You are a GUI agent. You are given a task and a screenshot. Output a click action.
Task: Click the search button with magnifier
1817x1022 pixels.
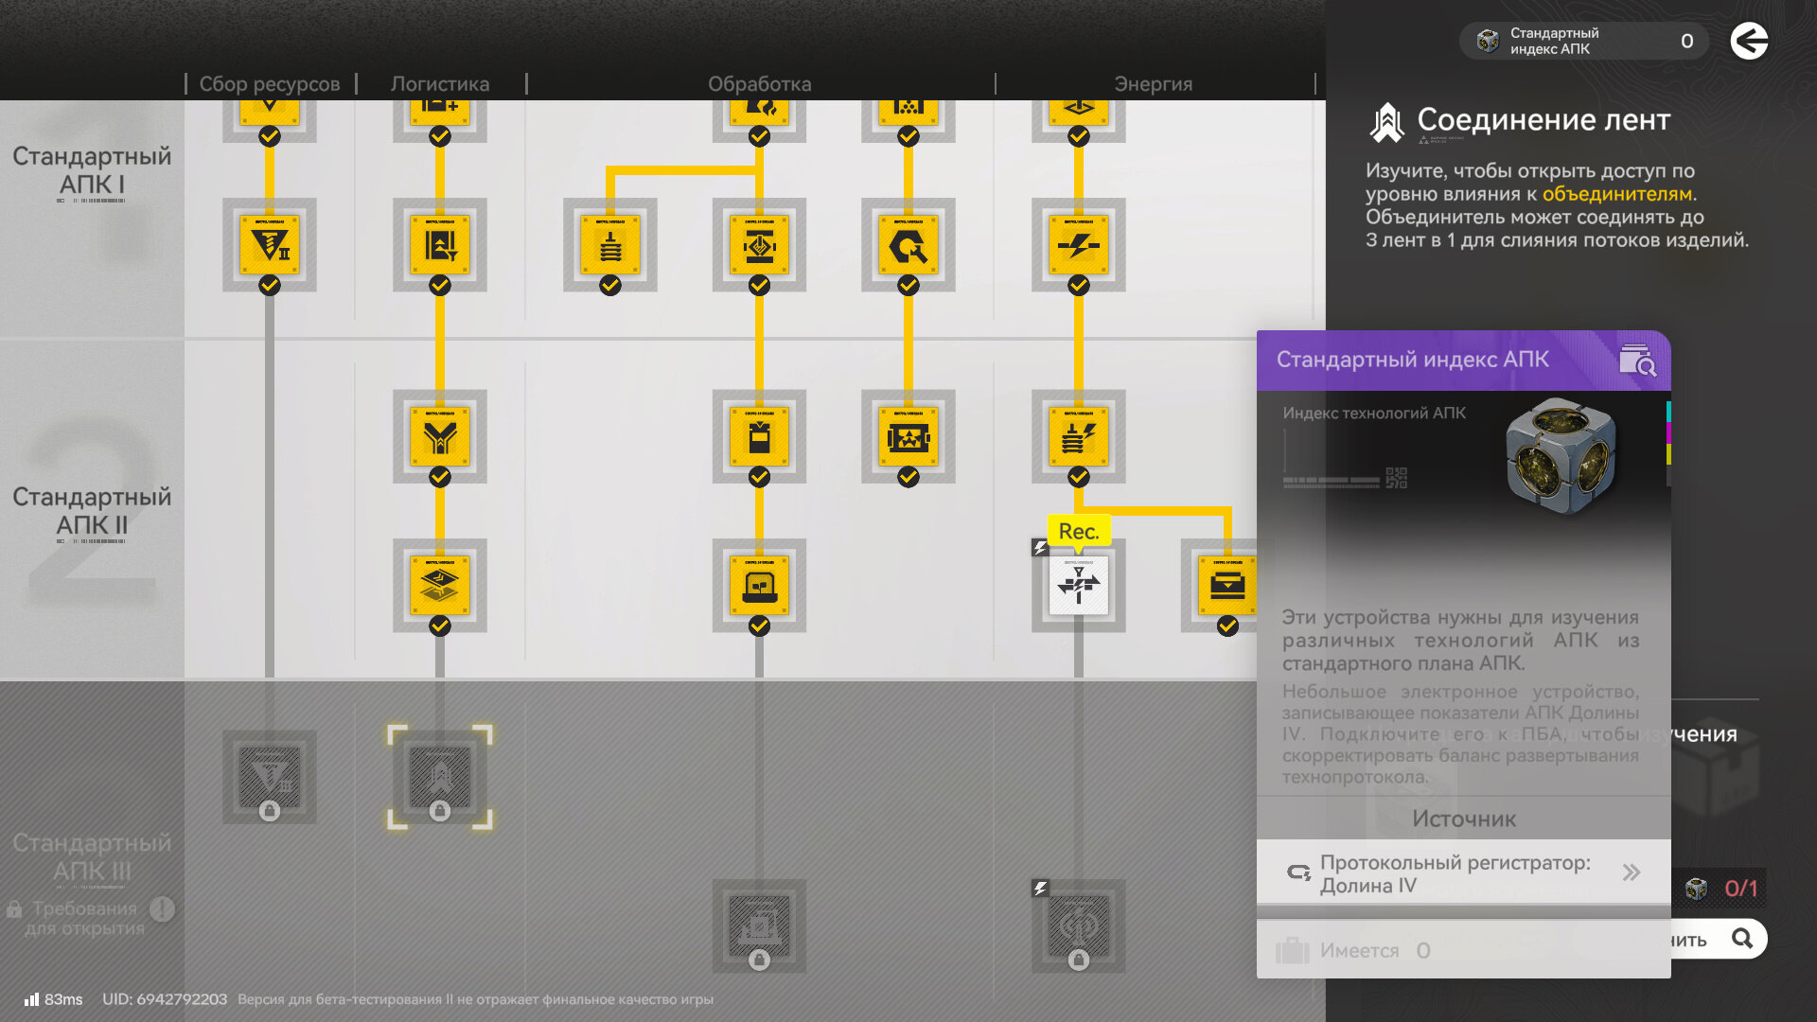pos(1740,939)
